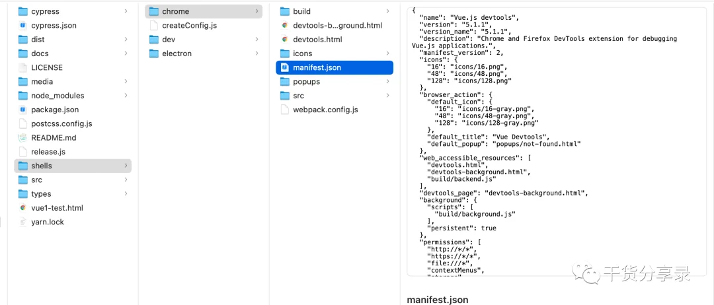Image resolution: width=714 pixels, height=305 pixels.
Task: Select the package.json file name
Action: 55,110
